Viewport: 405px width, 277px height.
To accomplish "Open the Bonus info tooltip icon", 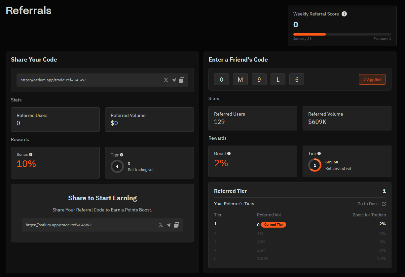I will [31, 154].
